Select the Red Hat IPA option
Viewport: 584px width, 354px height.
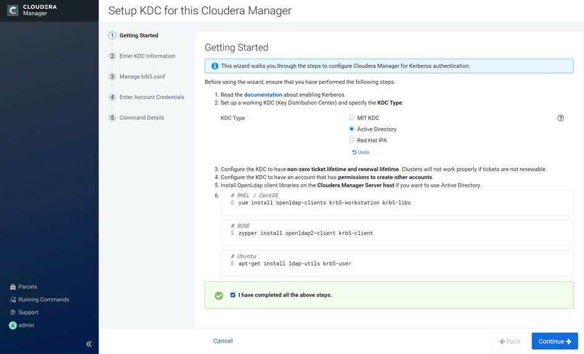[352, 140]
